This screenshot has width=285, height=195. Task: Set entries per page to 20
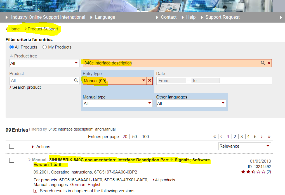point(125,137)
